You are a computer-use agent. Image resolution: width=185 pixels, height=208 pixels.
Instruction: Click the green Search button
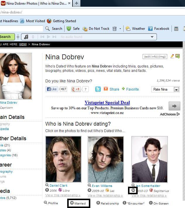7,37
